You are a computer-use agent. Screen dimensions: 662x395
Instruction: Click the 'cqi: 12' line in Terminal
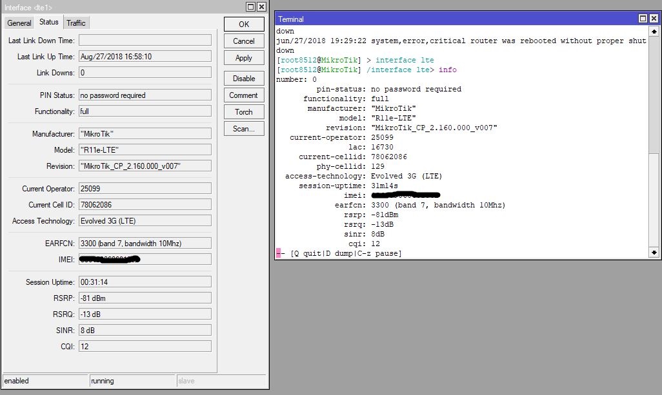tap(364, 244)
